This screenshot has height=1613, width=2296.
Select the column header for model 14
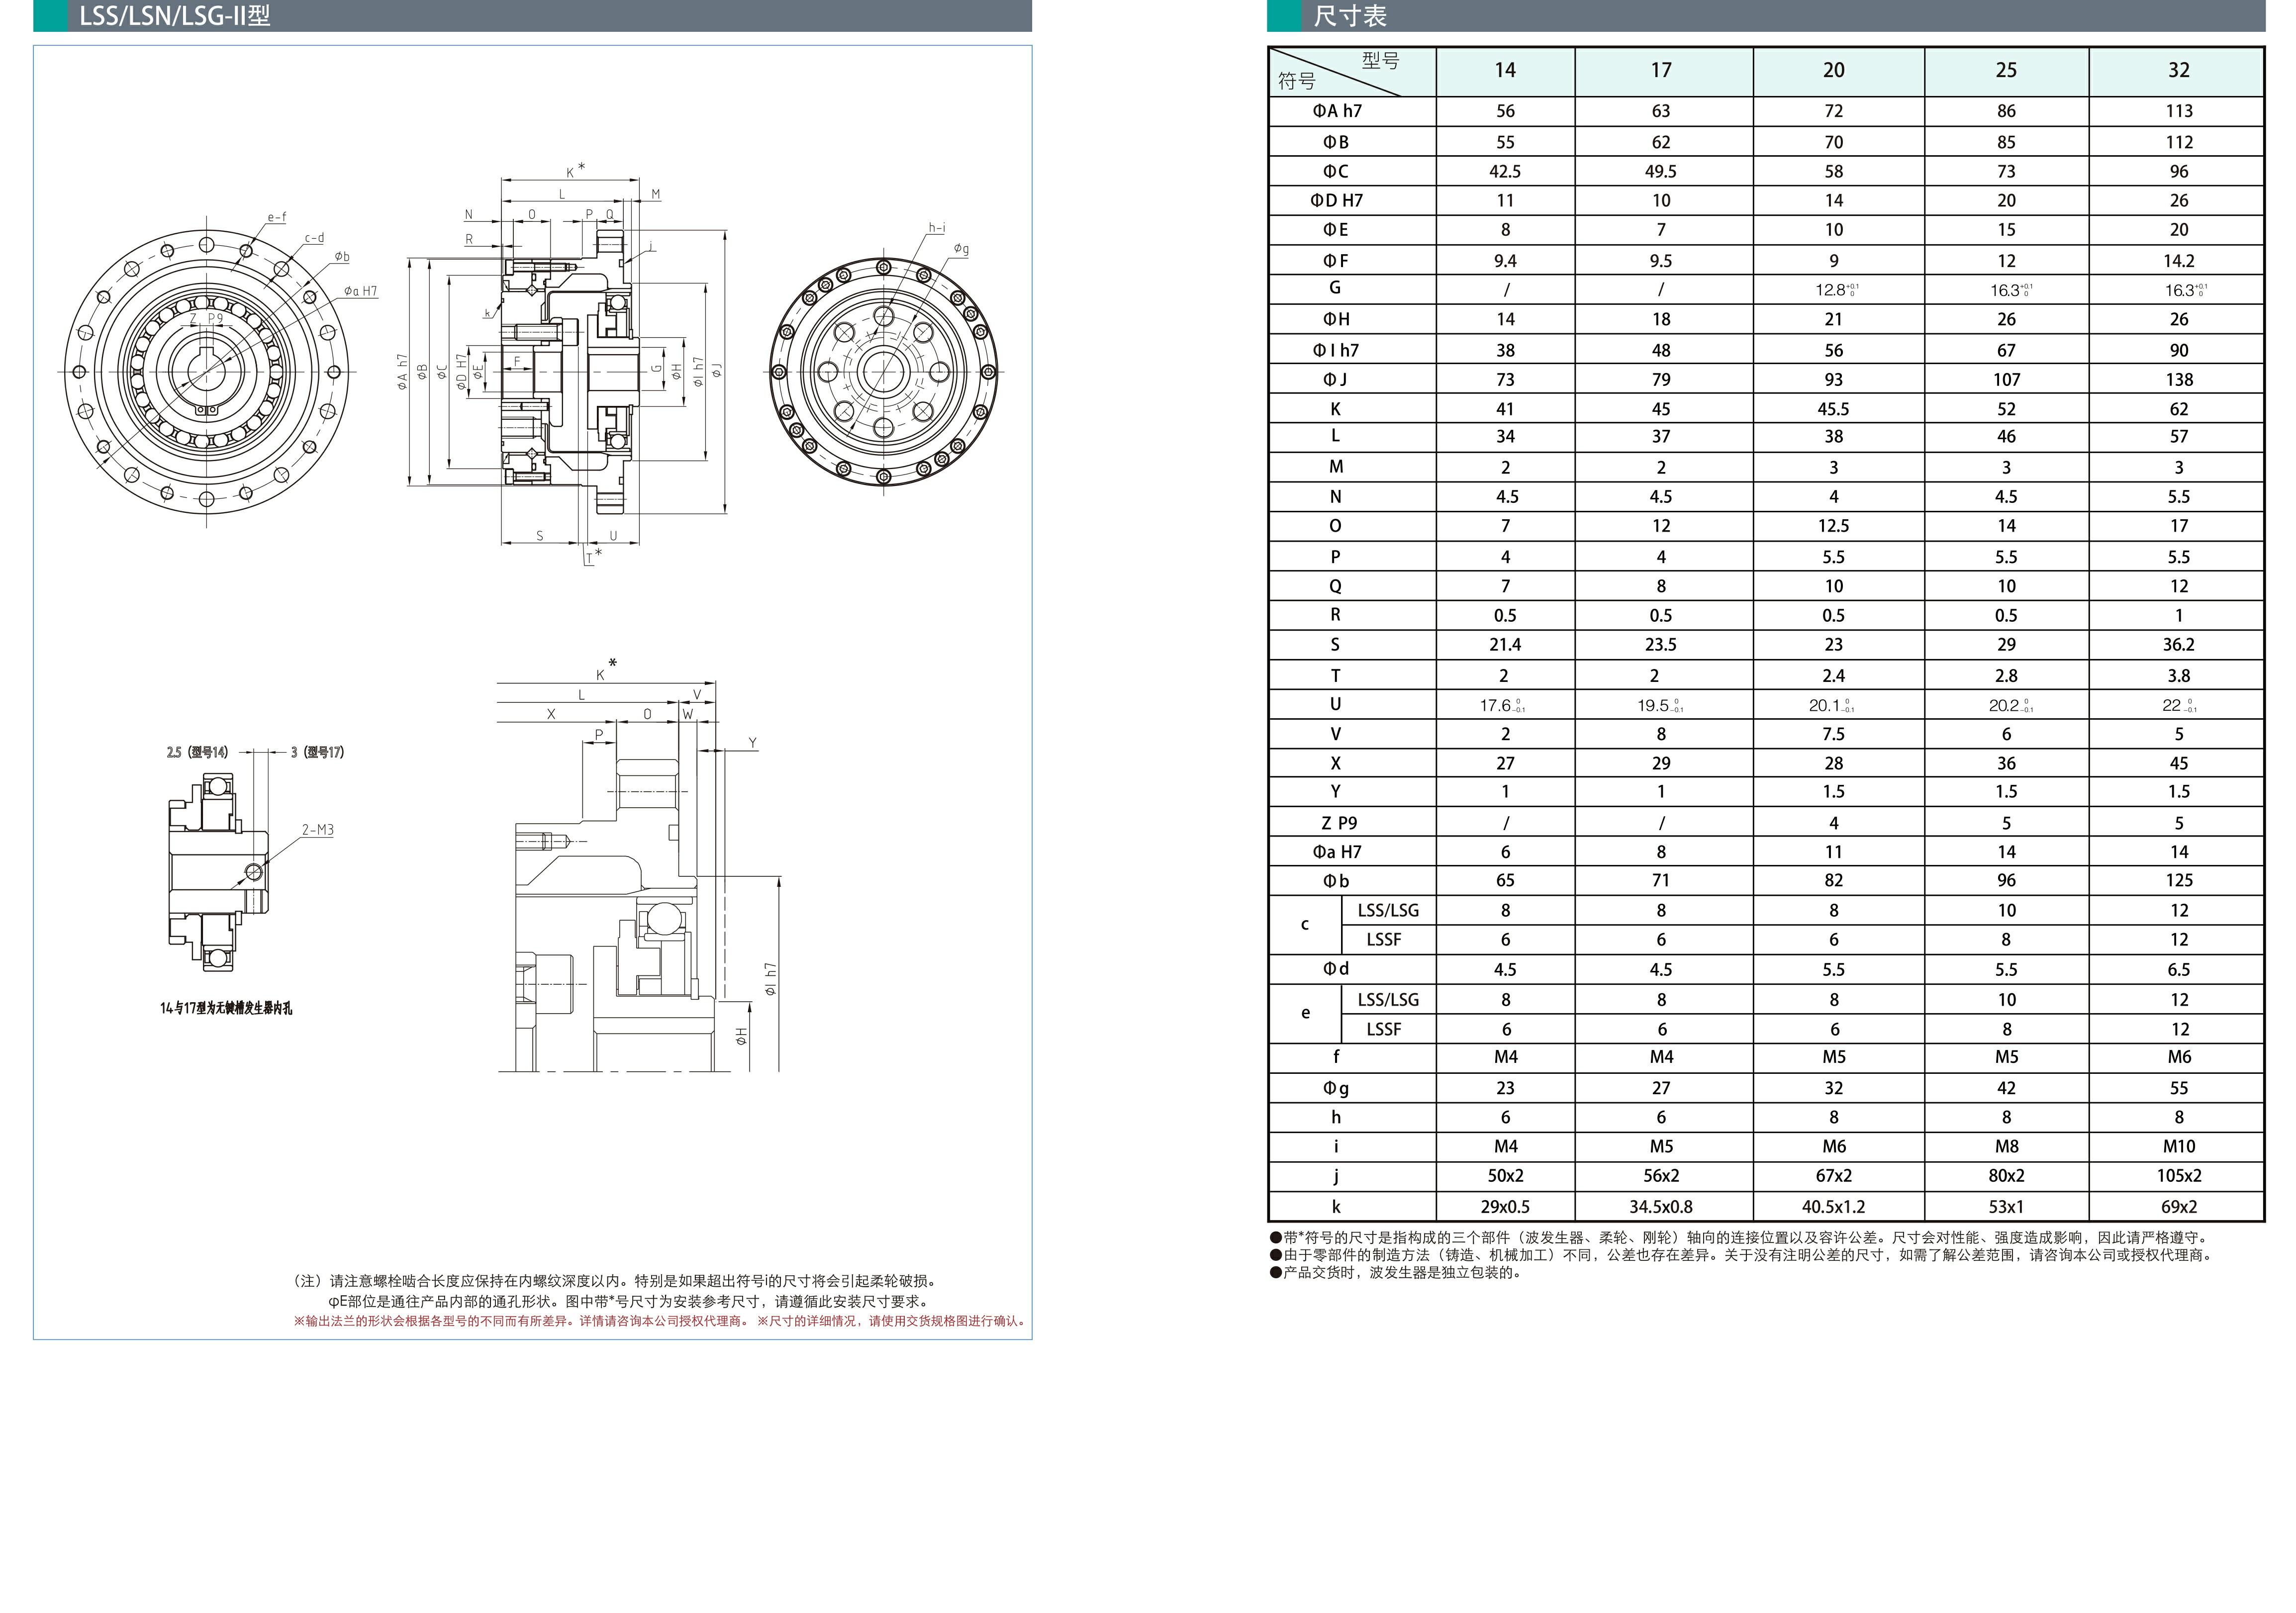(1505, 71)
